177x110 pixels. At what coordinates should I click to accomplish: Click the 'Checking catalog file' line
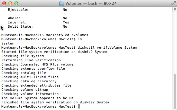pos(24,73)
